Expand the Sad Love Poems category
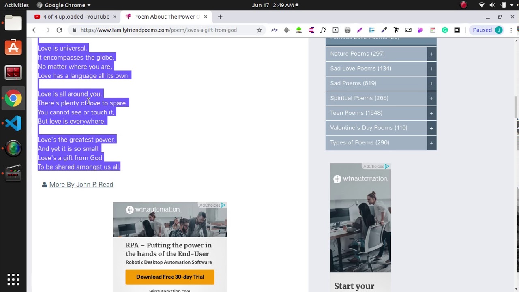519x292 pixels. click(431, 69)
